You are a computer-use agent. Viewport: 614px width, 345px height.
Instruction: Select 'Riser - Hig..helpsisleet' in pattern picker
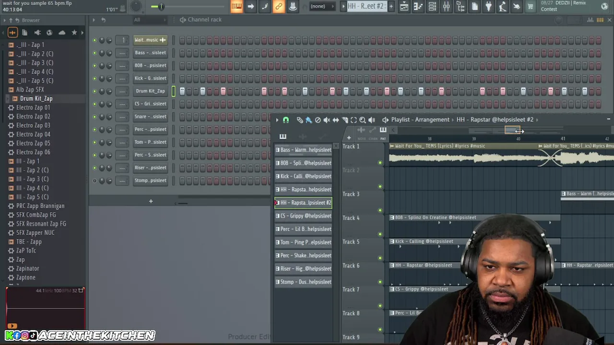pos(303,269)
